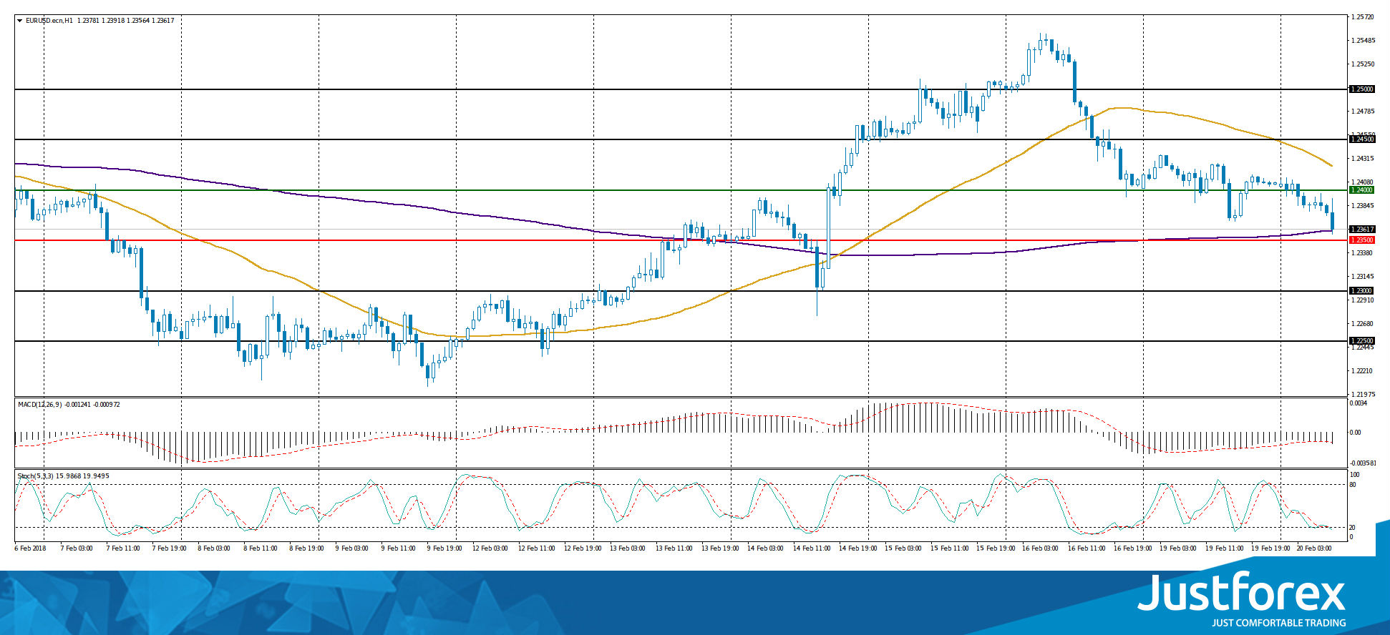
Task: Click the Stochastic 20 level scale value
Action: tap(1353, 528)
